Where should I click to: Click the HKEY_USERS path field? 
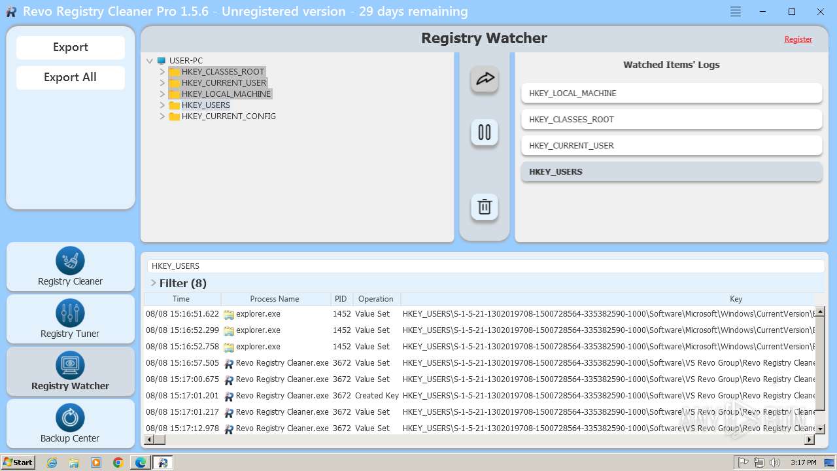click(x=485, y=266)
